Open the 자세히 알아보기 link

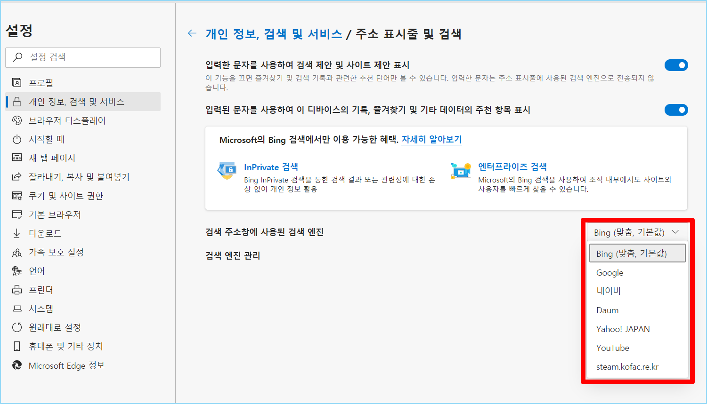tap(431, 140)
